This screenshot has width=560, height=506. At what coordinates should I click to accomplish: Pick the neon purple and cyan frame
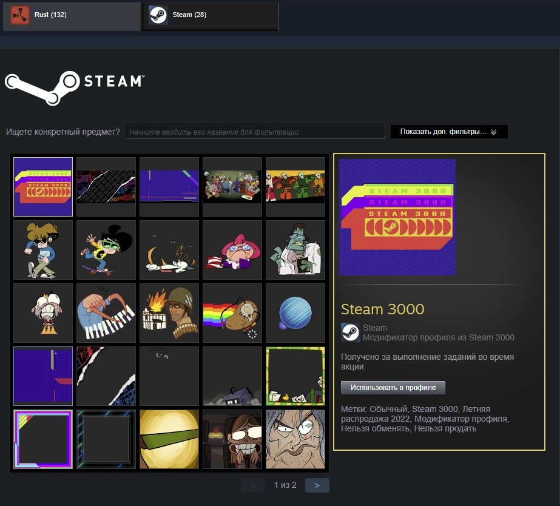[x=43, y=439]
